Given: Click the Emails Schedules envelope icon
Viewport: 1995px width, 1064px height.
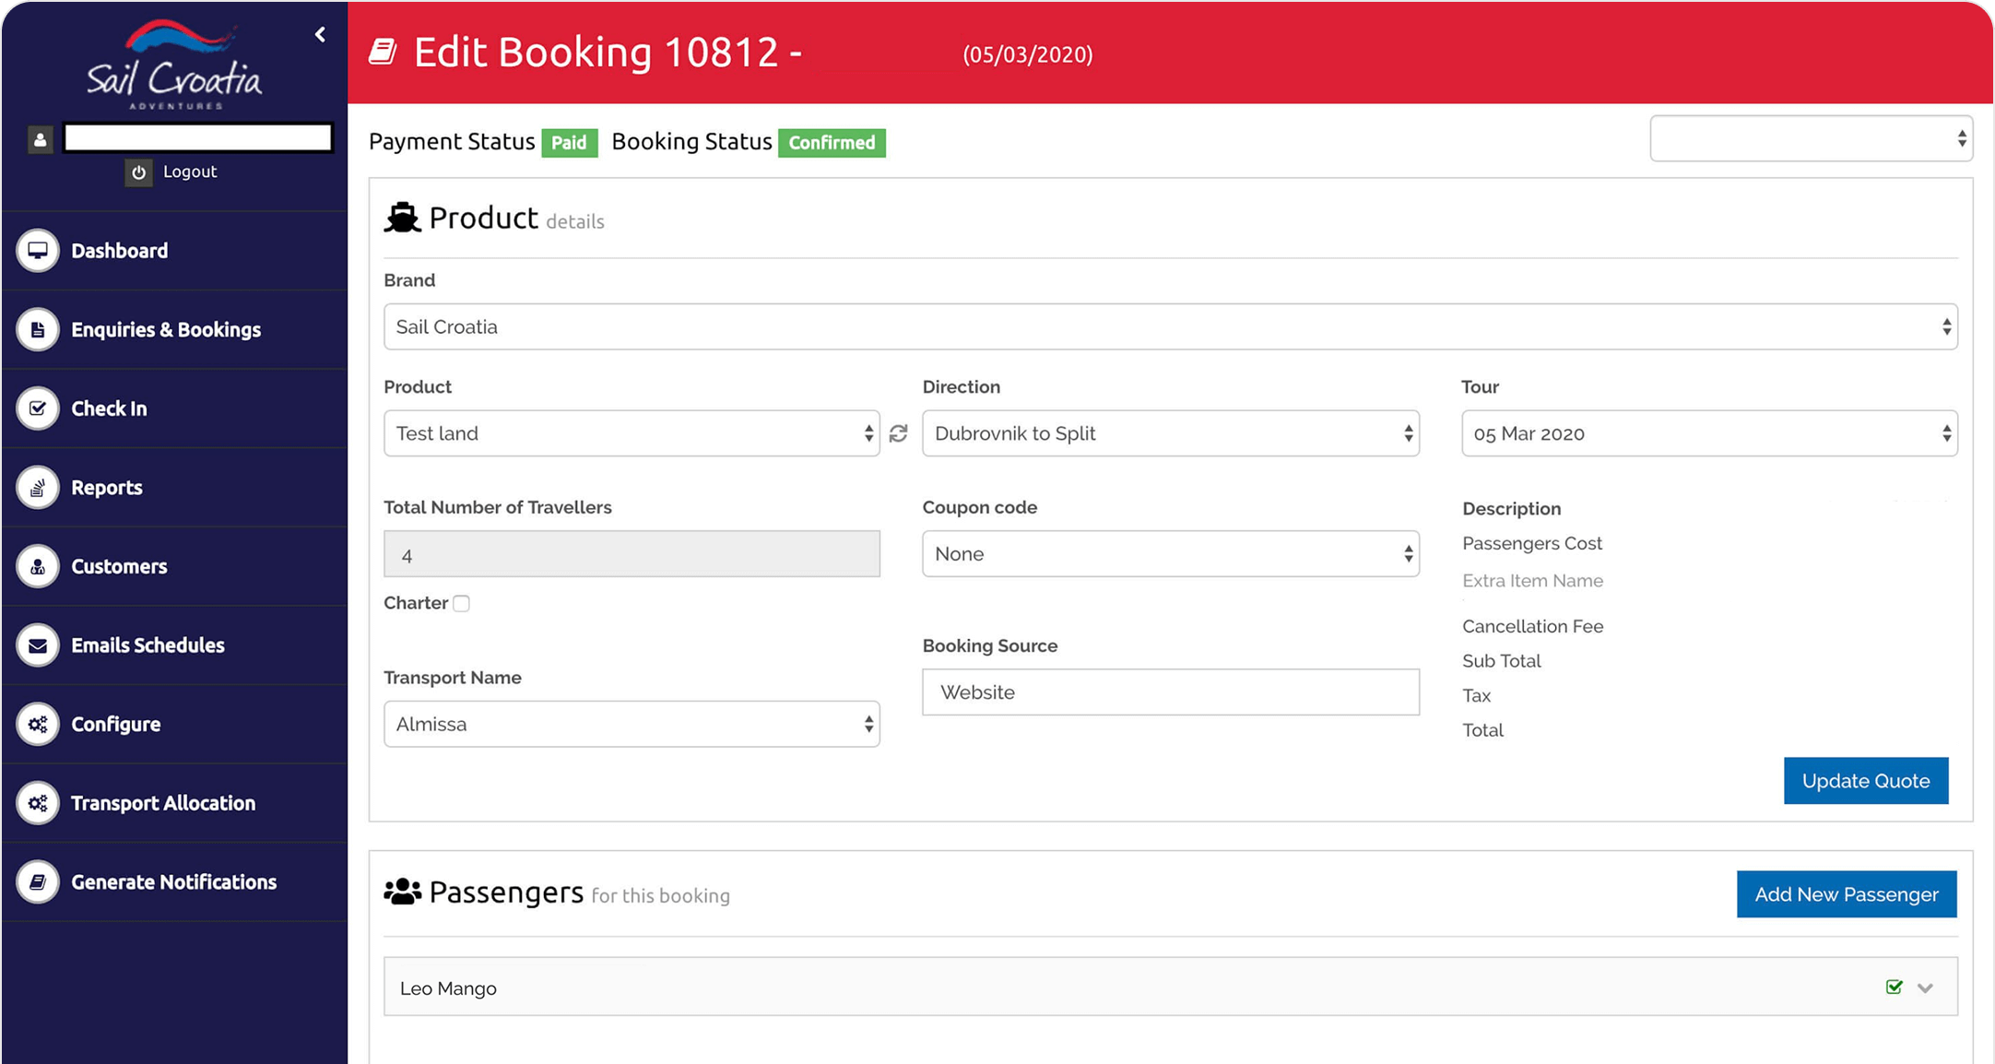Looking at the screenshot, I should (38, 645).
